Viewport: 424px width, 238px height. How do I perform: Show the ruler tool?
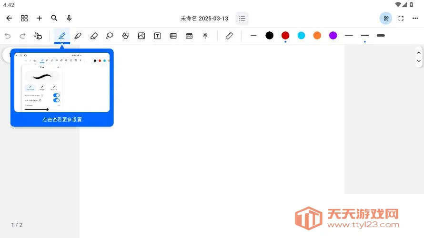pyautogui.click(x=229, y=36)
